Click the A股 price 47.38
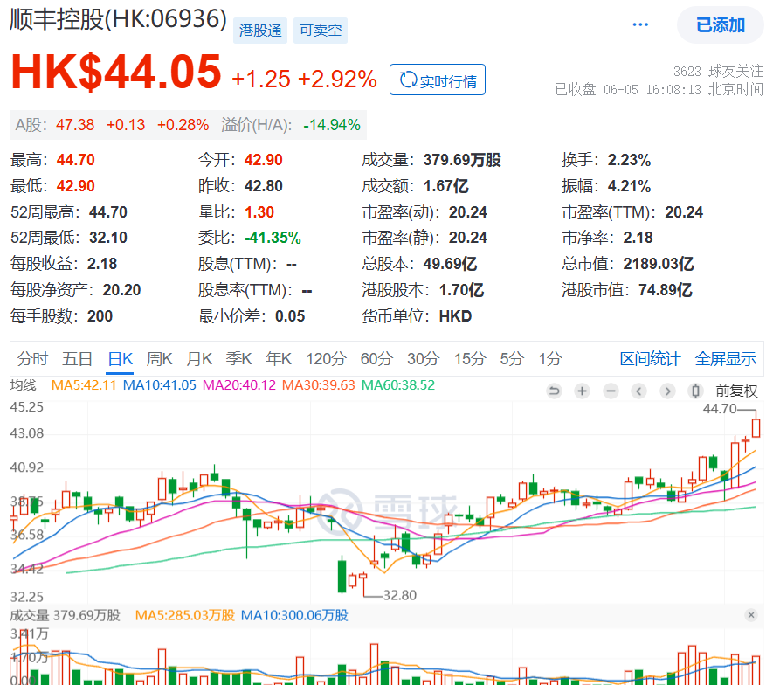The width and height of the screenshot is (773, 685). [x=75, y=125]
